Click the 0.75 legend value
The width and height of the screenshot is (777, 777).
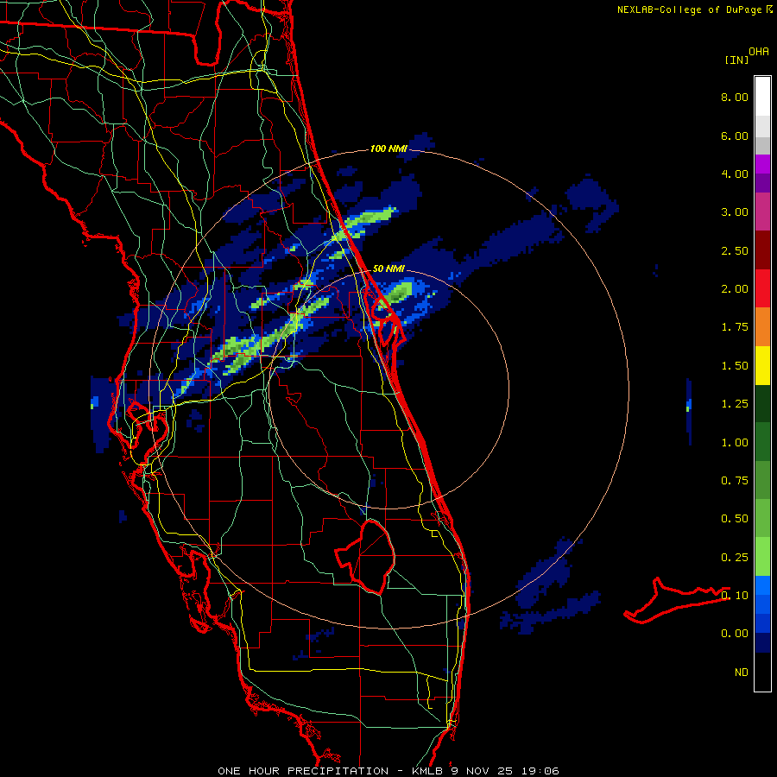click(x=735, y=481)
